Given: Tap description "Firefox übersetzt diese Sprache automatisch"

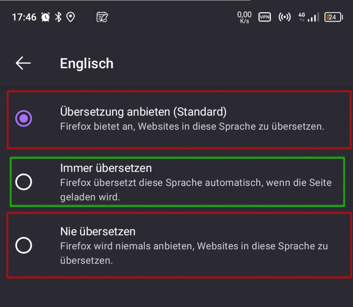Looking at the screenshot, I should tap(196, 182).
